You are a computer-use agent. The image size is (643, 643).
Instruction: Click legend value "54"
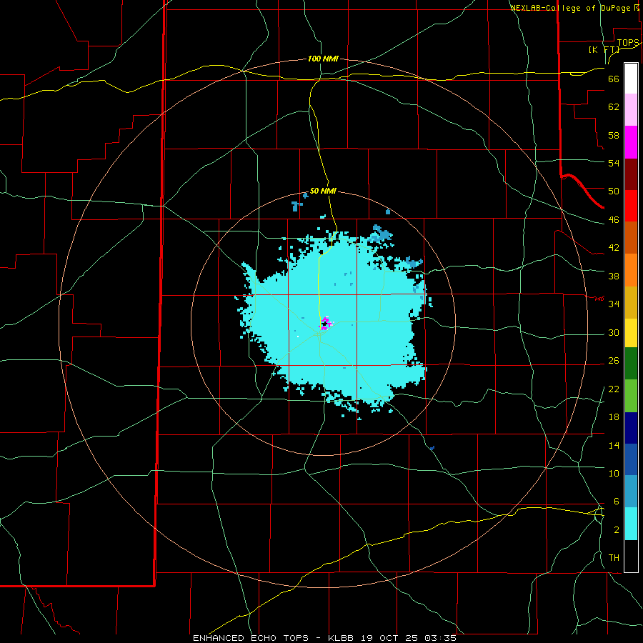[614, 163]
